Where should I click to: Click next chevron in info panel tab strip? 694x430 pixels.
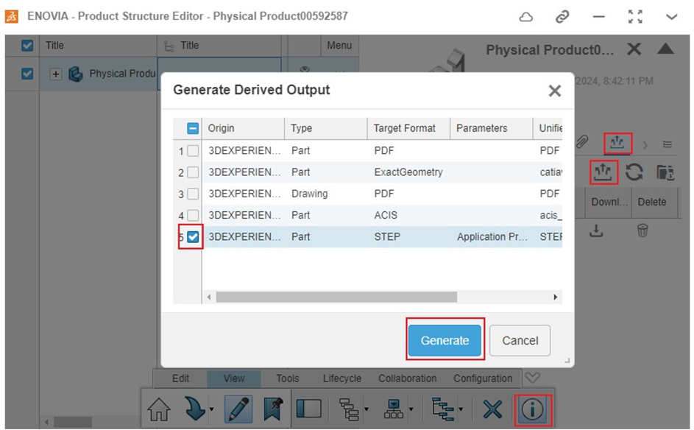pos(645,145)
